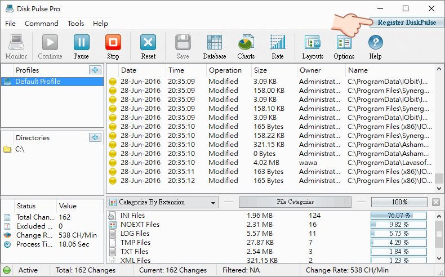This screenshot has width=445, height=277.
Task: Open the Command menu
Action: pos(42,23)
